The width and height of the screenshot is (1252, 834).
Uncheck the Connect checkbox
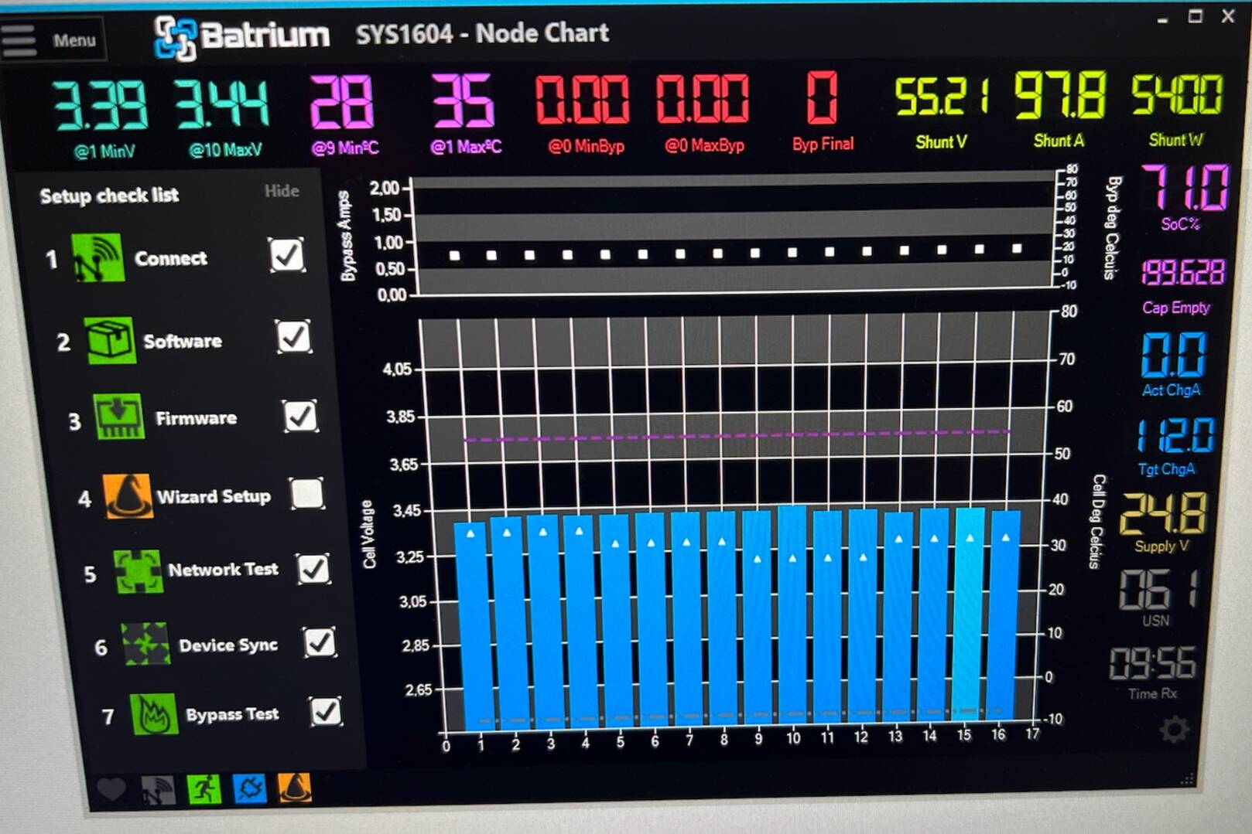(286, 255)
